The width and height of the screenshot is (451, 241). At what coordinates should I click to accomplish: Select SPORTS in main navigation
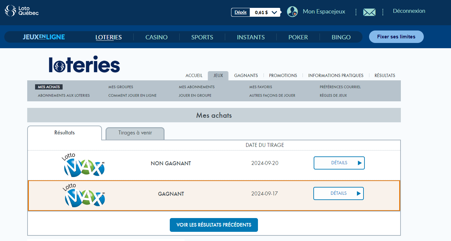pos(202,37)
